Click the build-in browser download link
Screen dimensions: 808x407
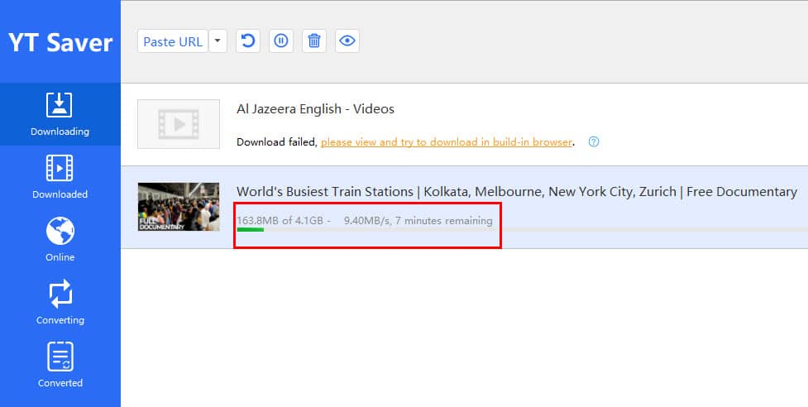click(447, 142)
